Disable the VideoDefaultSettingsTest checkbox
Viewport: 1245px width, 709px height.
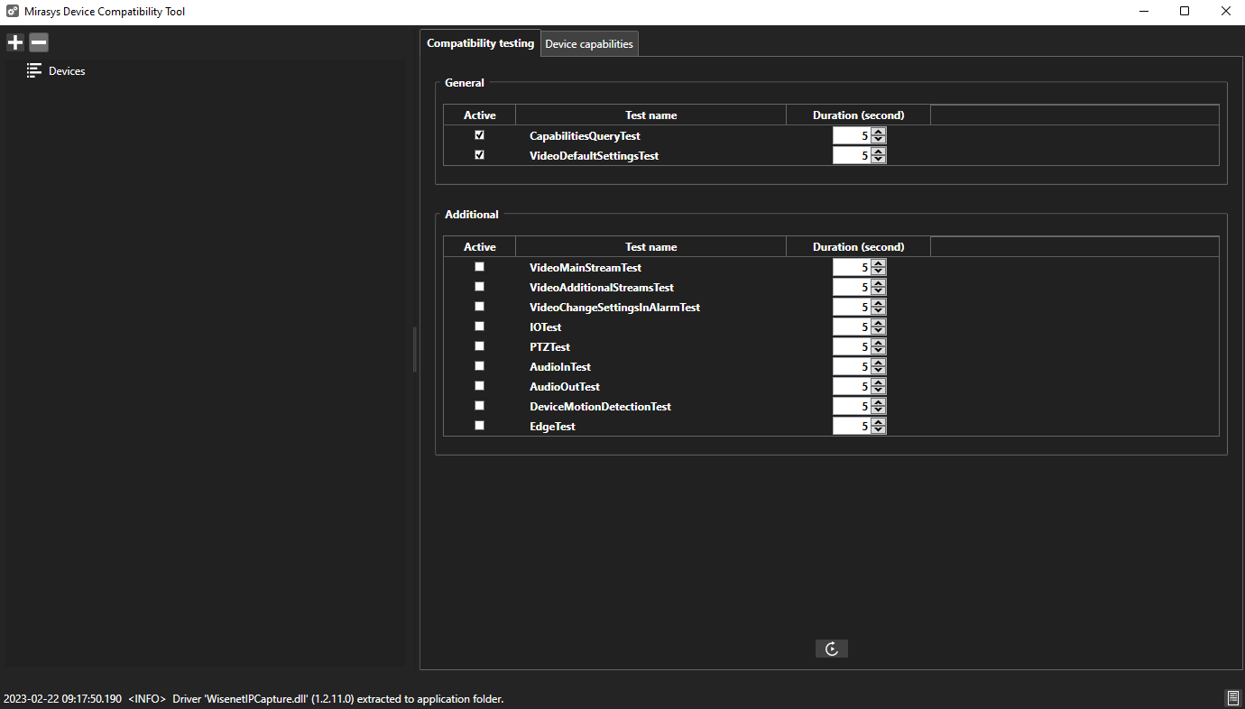pyautogui.click(x=479, y=155)
